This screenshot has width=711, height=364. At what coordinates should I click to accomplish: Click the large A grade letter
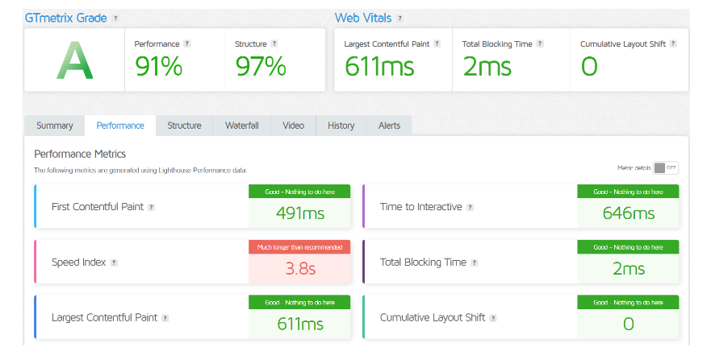(75, 60)
